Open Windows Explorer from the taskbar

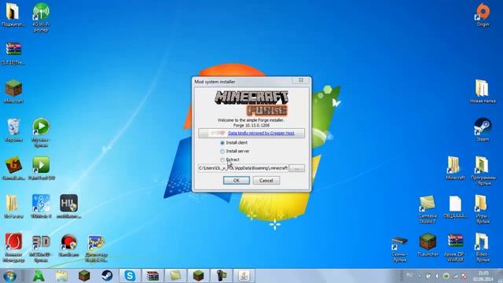61,276
